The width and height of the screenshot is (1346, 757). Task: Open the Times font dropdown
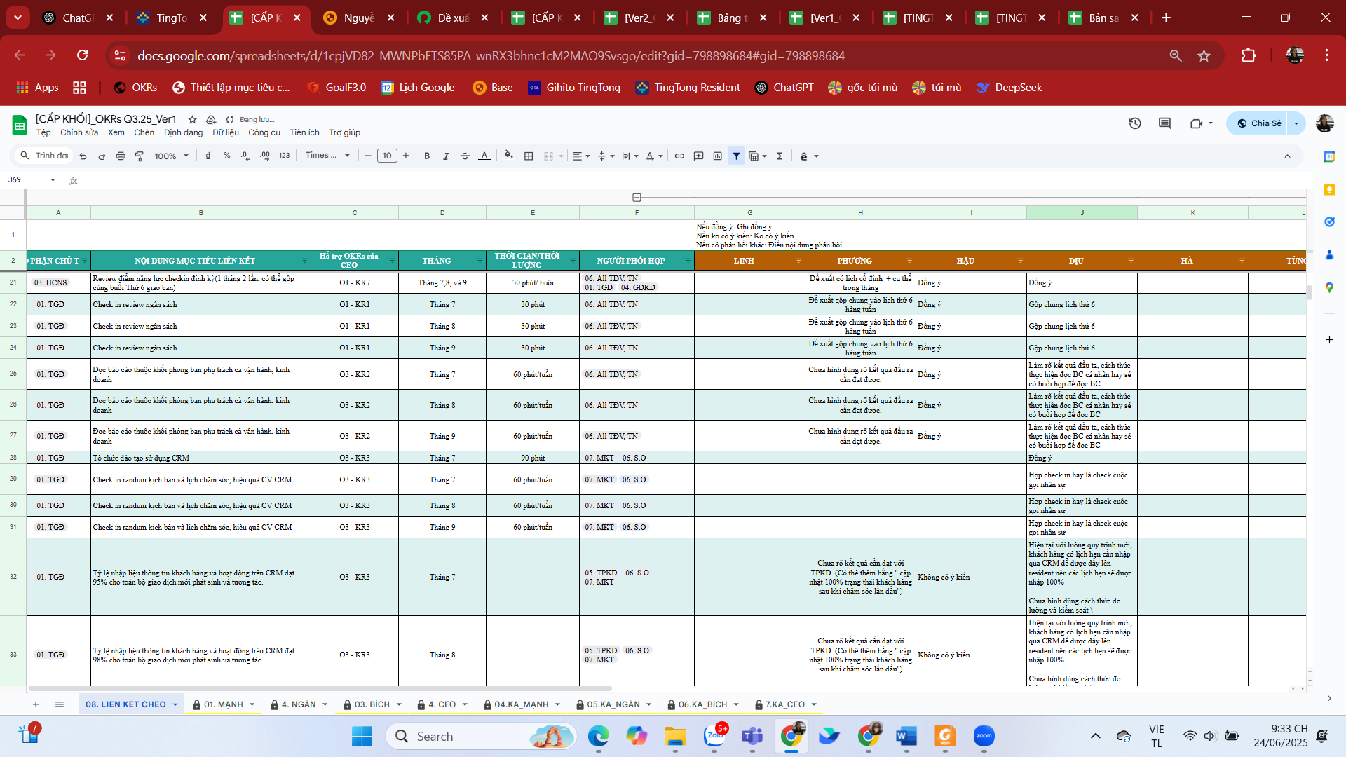(327, 156)
